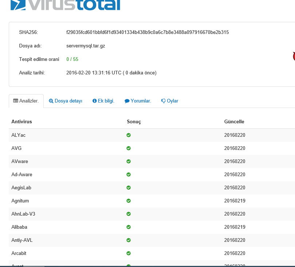Click the green check icon for AegisLab
295x267 pixels.
[x=129, y=188]
